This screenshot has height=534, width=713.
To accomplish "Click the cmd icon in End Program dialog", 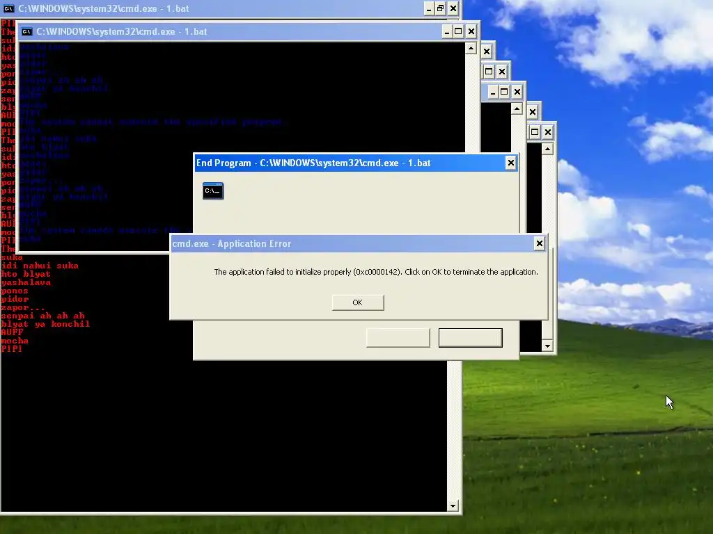I will point(213,191).
